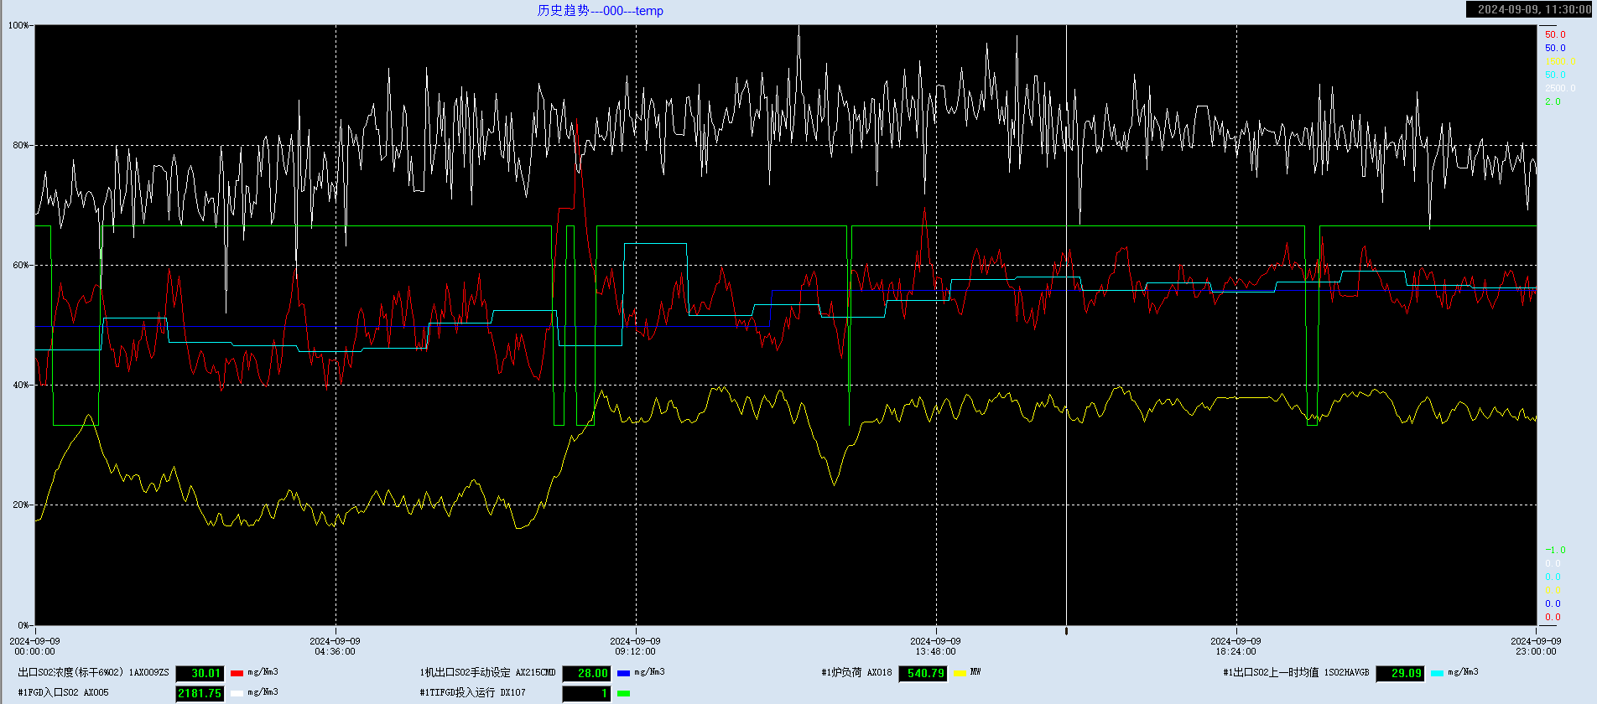Click the time axis label 04:36:00
Viewport: 1597px width, 704px height.
(336, 651)
